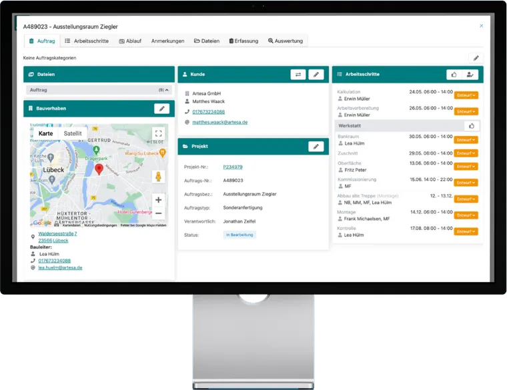Open the Arbeitsschritte tab

tap(87, 41)
